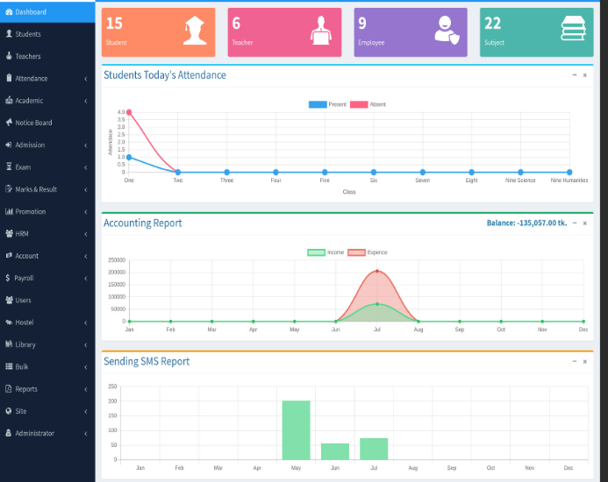Close the Sending SMS Report panel

pyautogui.click(x=585, y=361)
